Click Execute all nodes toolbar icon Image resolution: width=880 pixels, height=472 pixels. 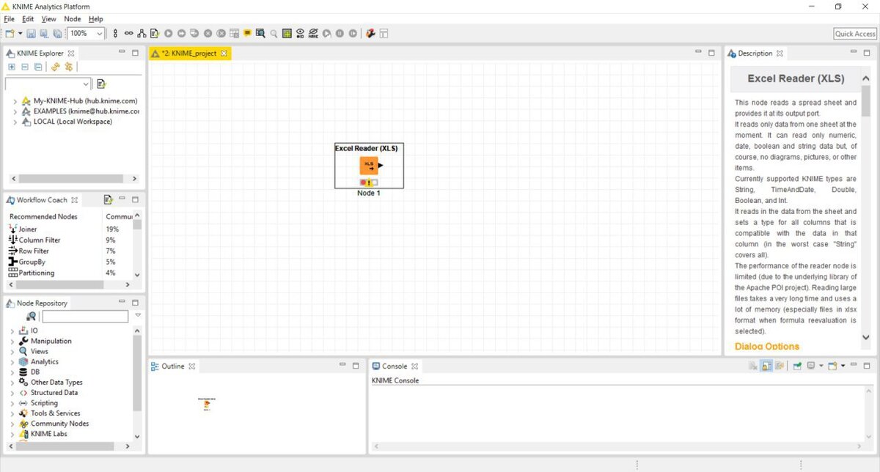[181, 33]
